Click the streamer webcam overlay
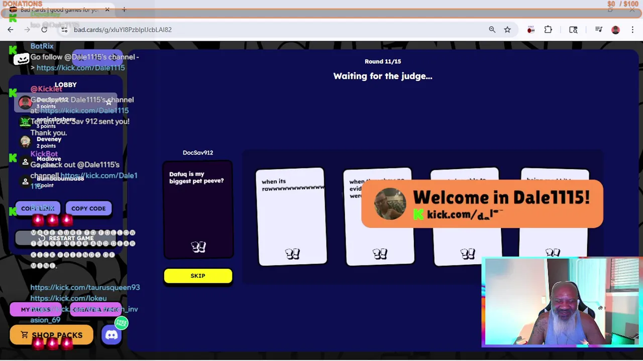The height and width of the screenshot is (361, 643). click(560, 302)
